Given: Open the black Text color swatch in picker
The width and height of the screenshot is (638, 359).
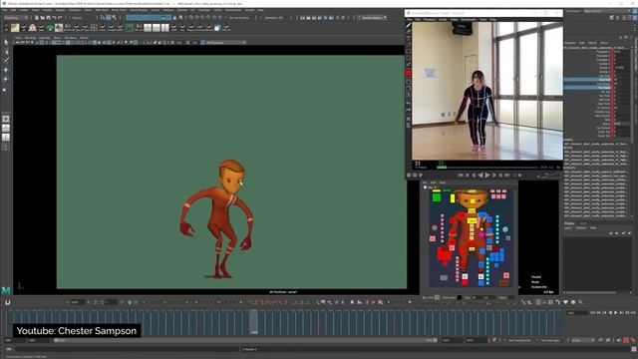Looking at the screenshot, I should point(459,297).
